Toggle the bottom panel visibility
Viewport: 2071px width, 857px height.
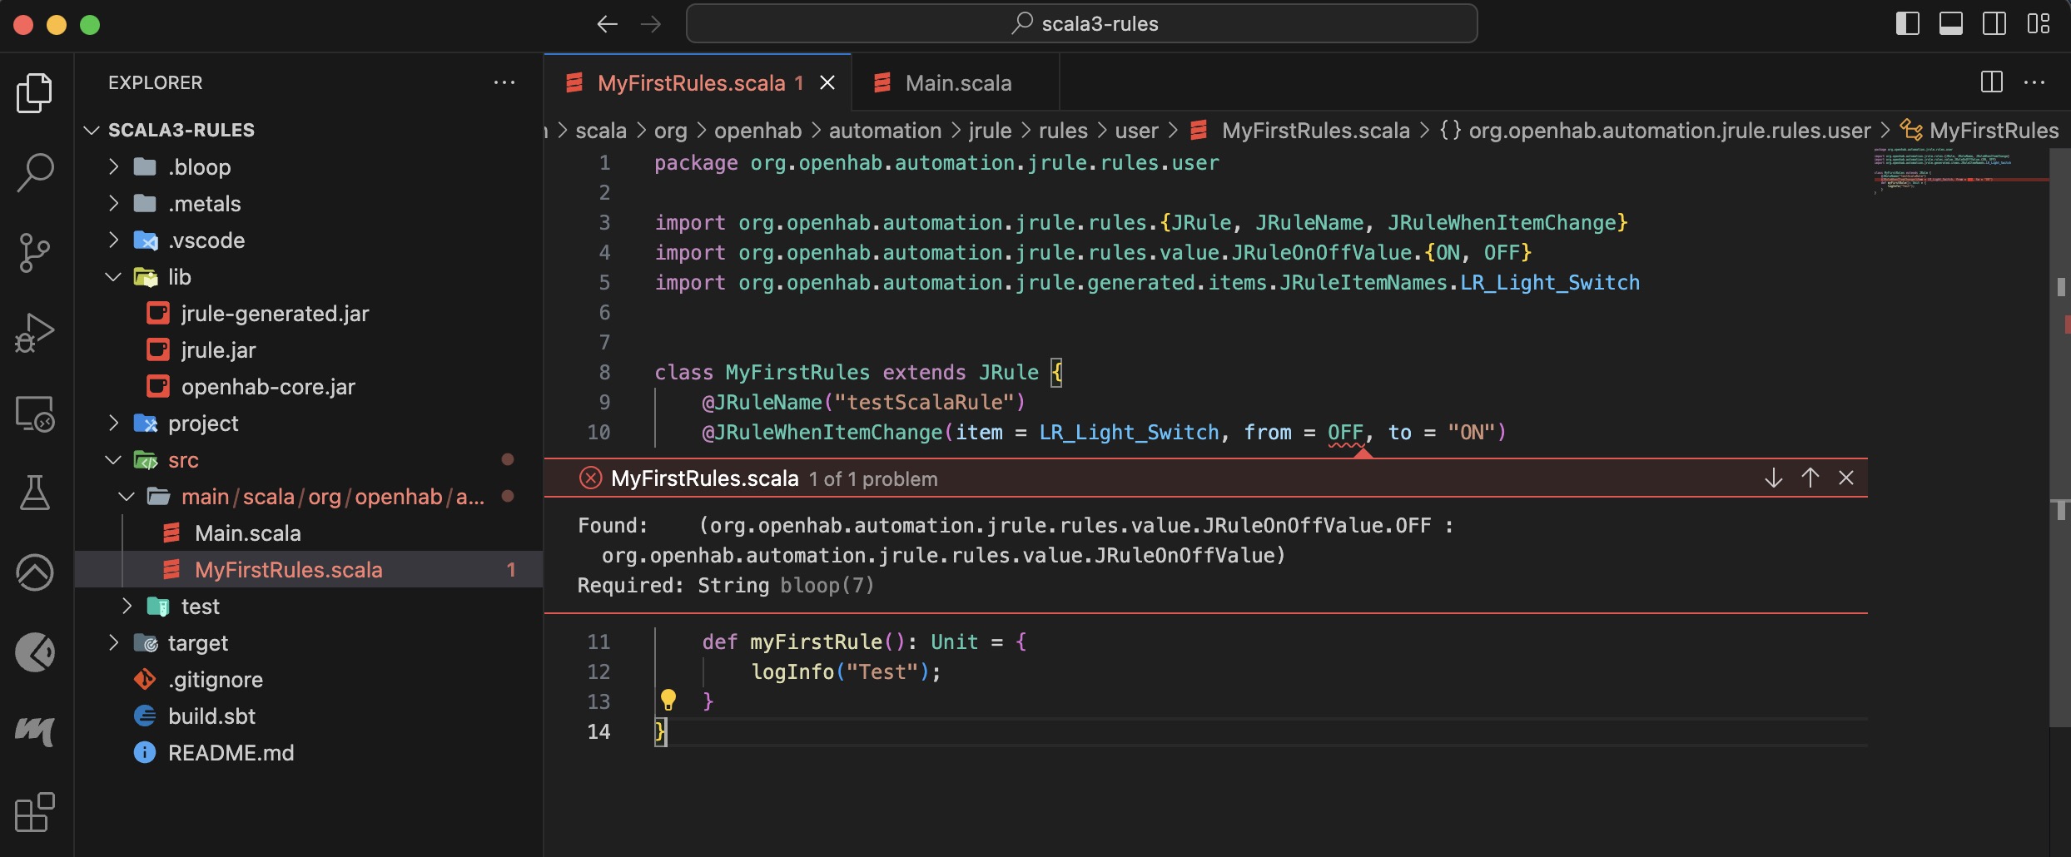coord(1949,23)
